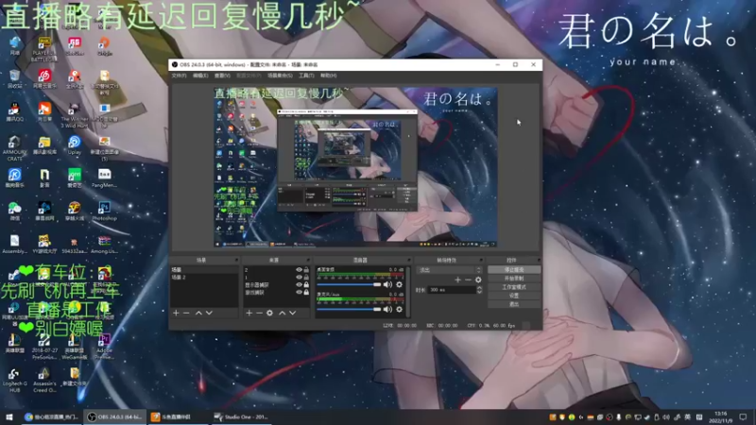This screenshot has width=756, height=425.
Task: Adjust the 麦克风/Aux volume slider
Action: pyautogui.click(x=349, y=310)
